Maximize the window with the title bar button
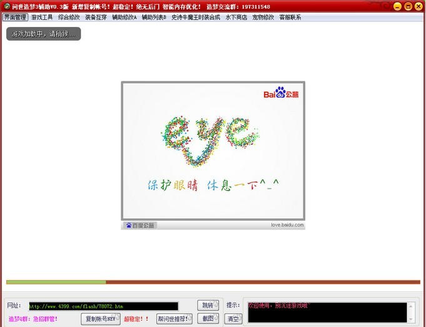This screenshot has width=426, height=327. click(408, 6)
